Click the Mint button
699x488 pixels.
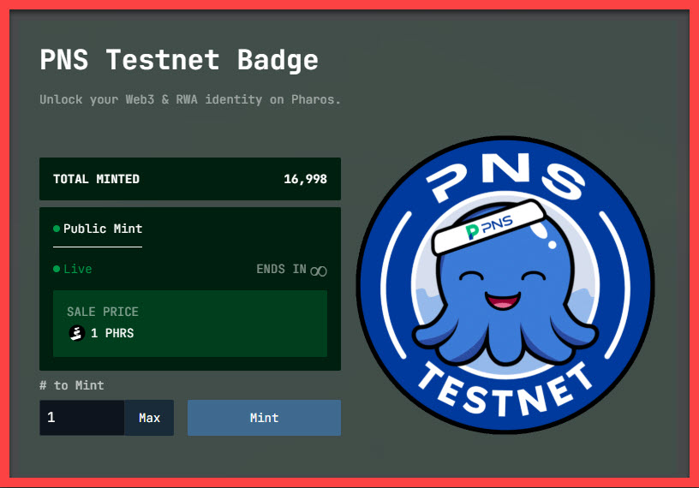click(264, 418)
